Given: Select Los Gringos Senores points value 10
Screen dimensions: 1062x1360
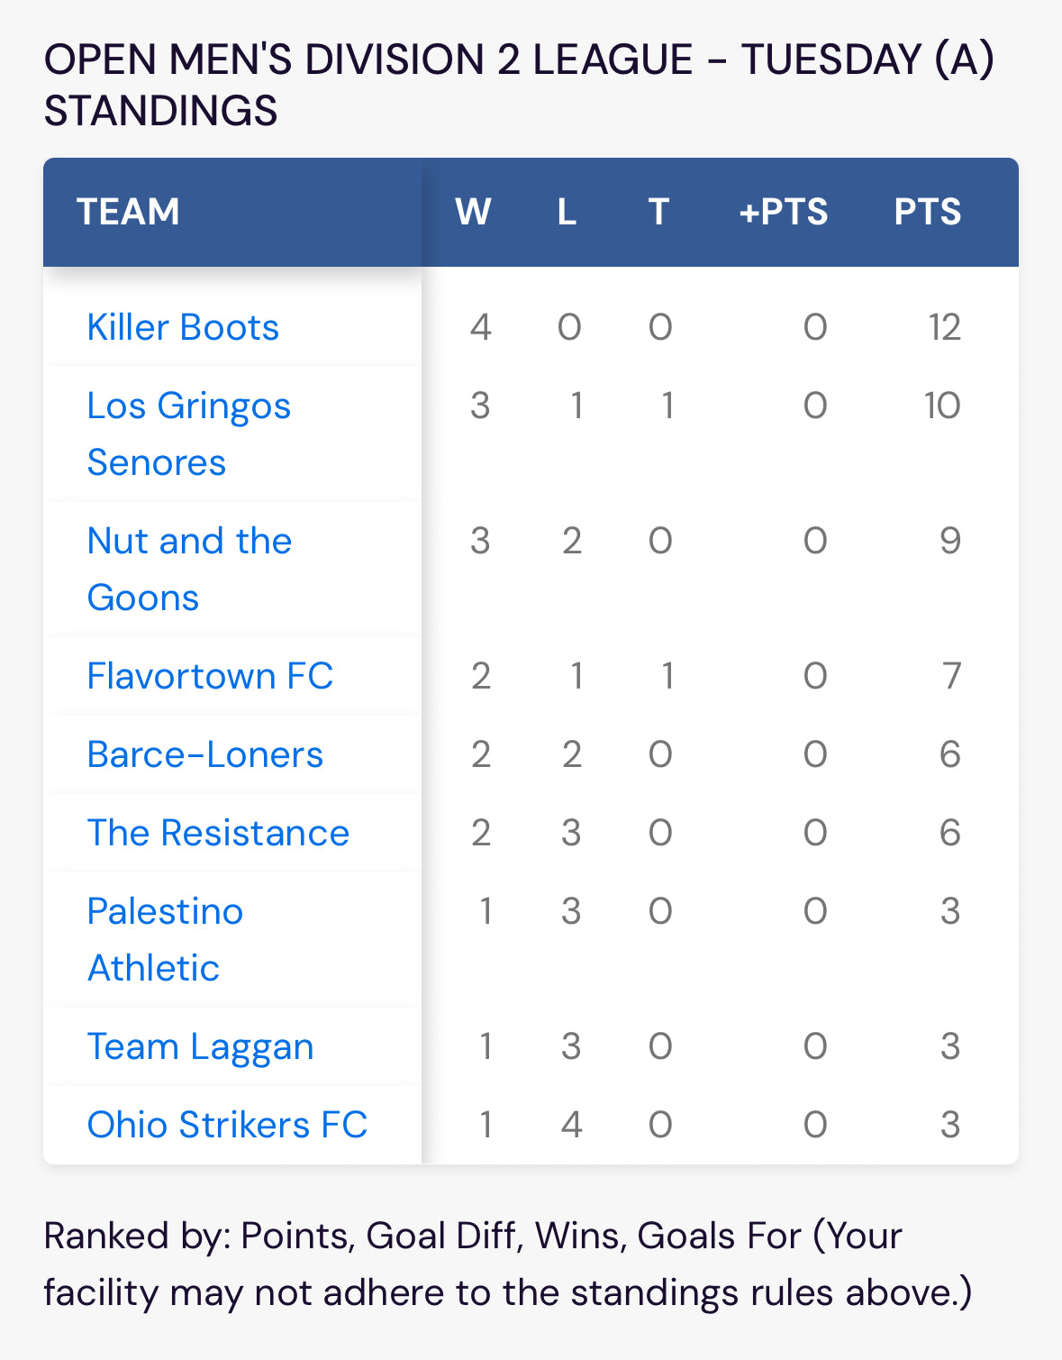Looking at the screenshot, I should point(942,406).
